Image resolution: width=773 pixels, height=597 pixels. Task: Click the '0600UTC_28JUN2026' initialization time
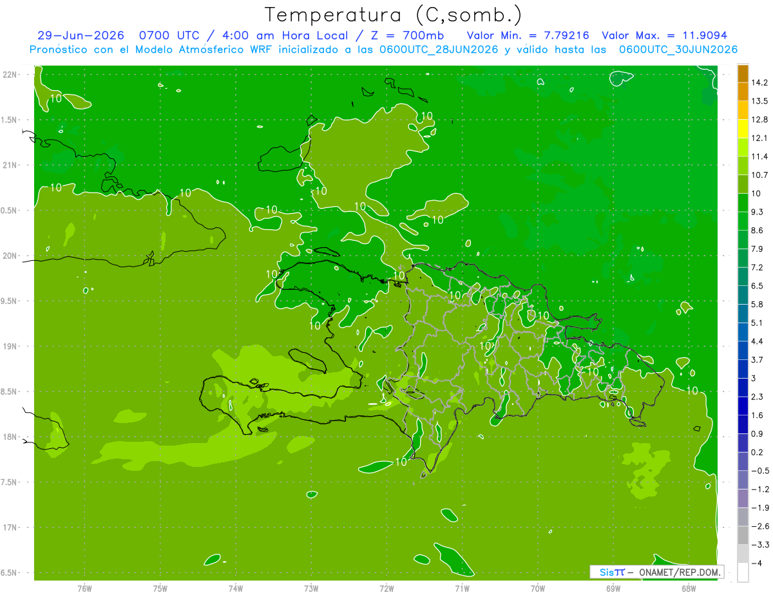(438, 50)
